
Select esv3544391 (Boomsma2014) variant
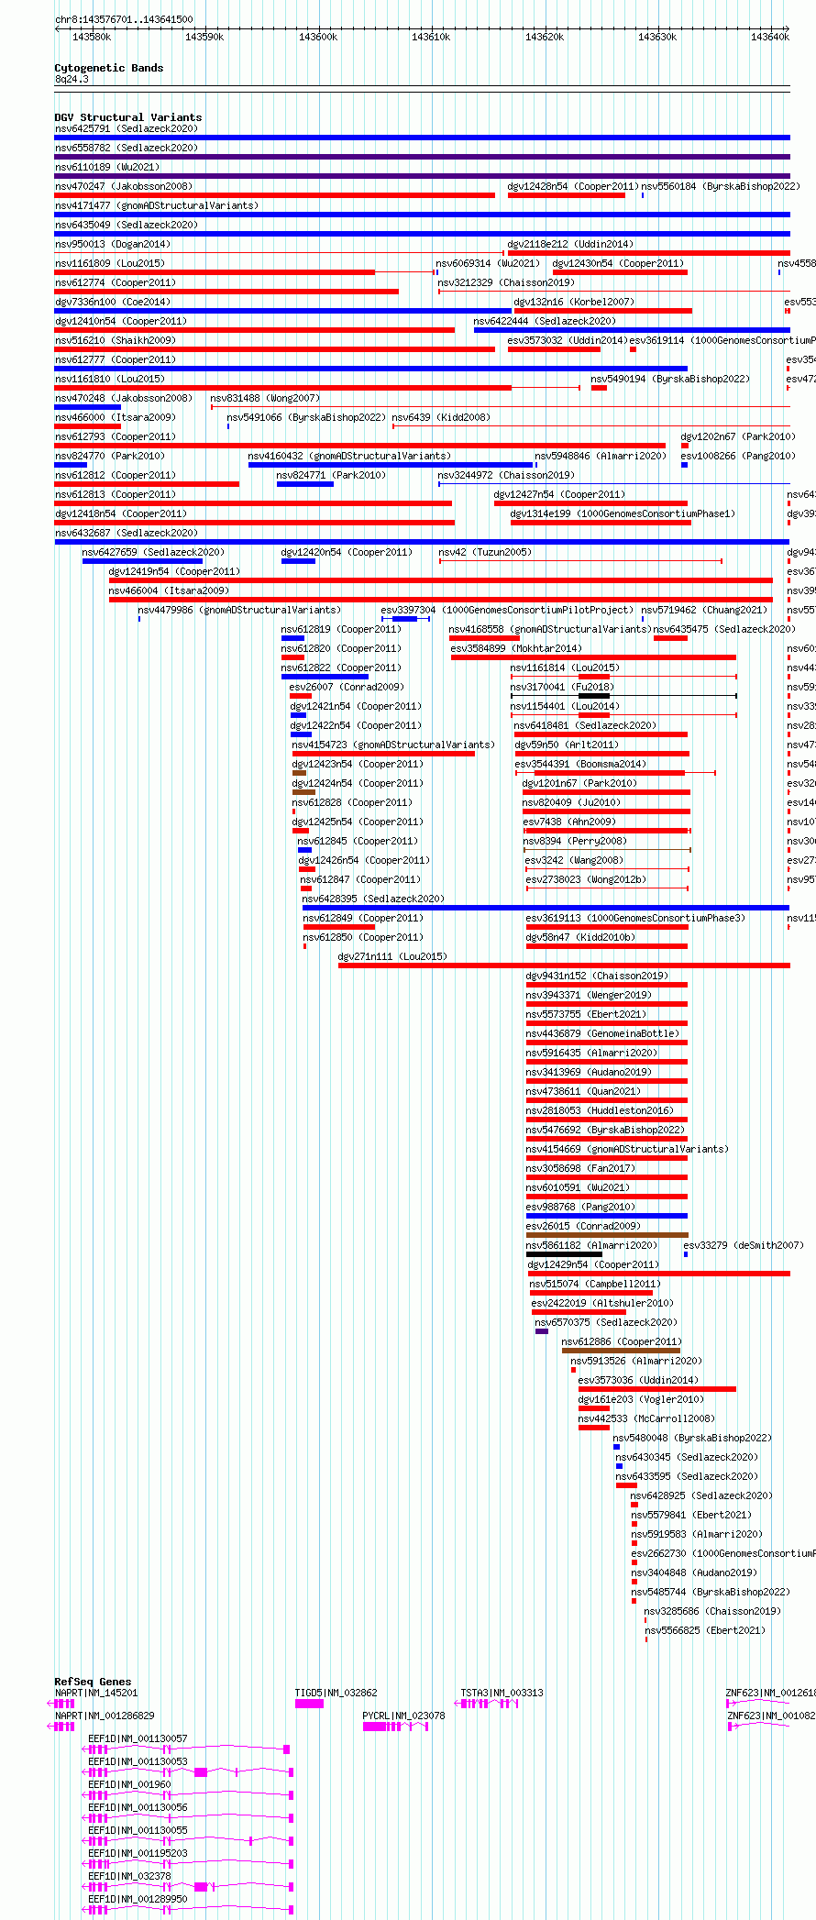tap(580, 764)
